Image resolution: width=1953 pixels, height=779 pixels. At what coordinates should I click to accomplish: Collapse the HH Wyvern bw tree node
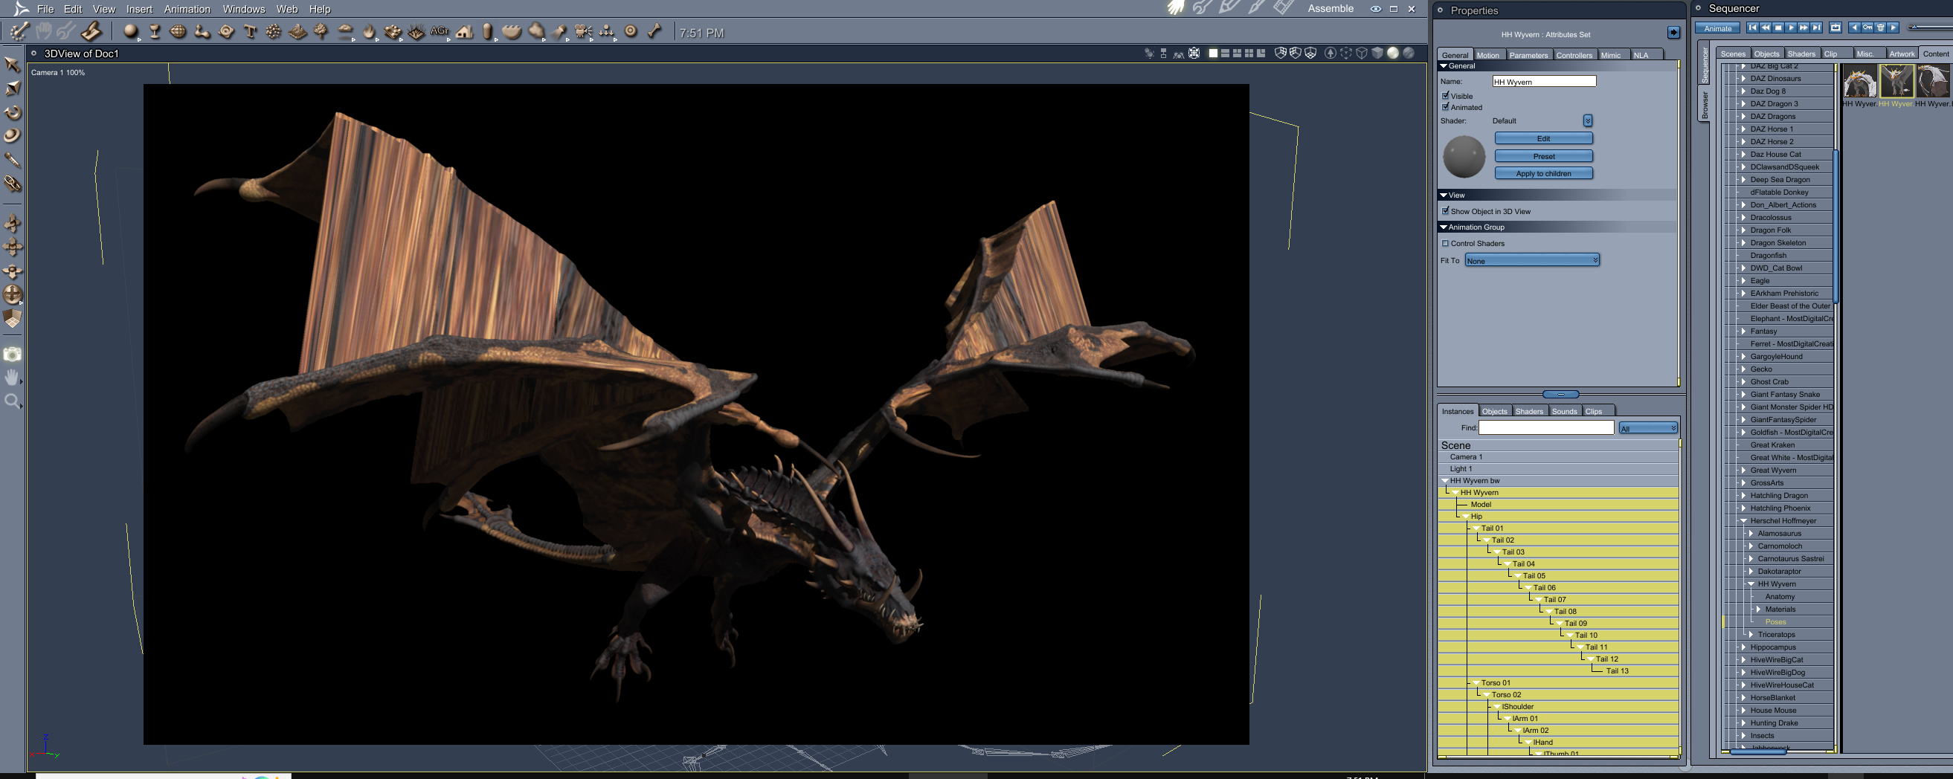(x=1445, y=480)
